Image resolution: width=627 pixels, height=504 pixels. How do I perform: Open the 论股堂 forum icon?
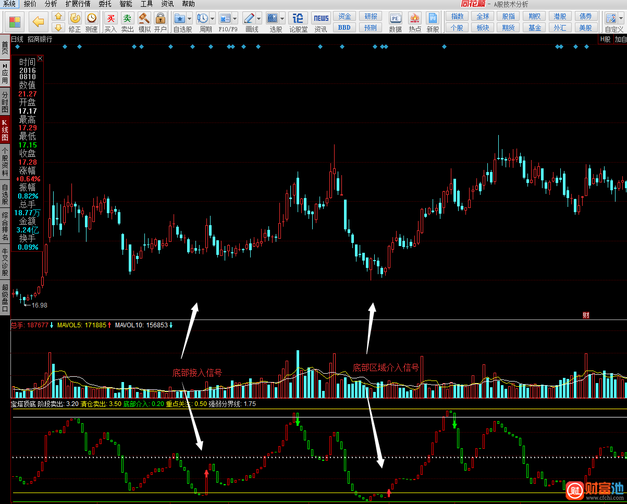pyautogui.click(x=298, y=22)
